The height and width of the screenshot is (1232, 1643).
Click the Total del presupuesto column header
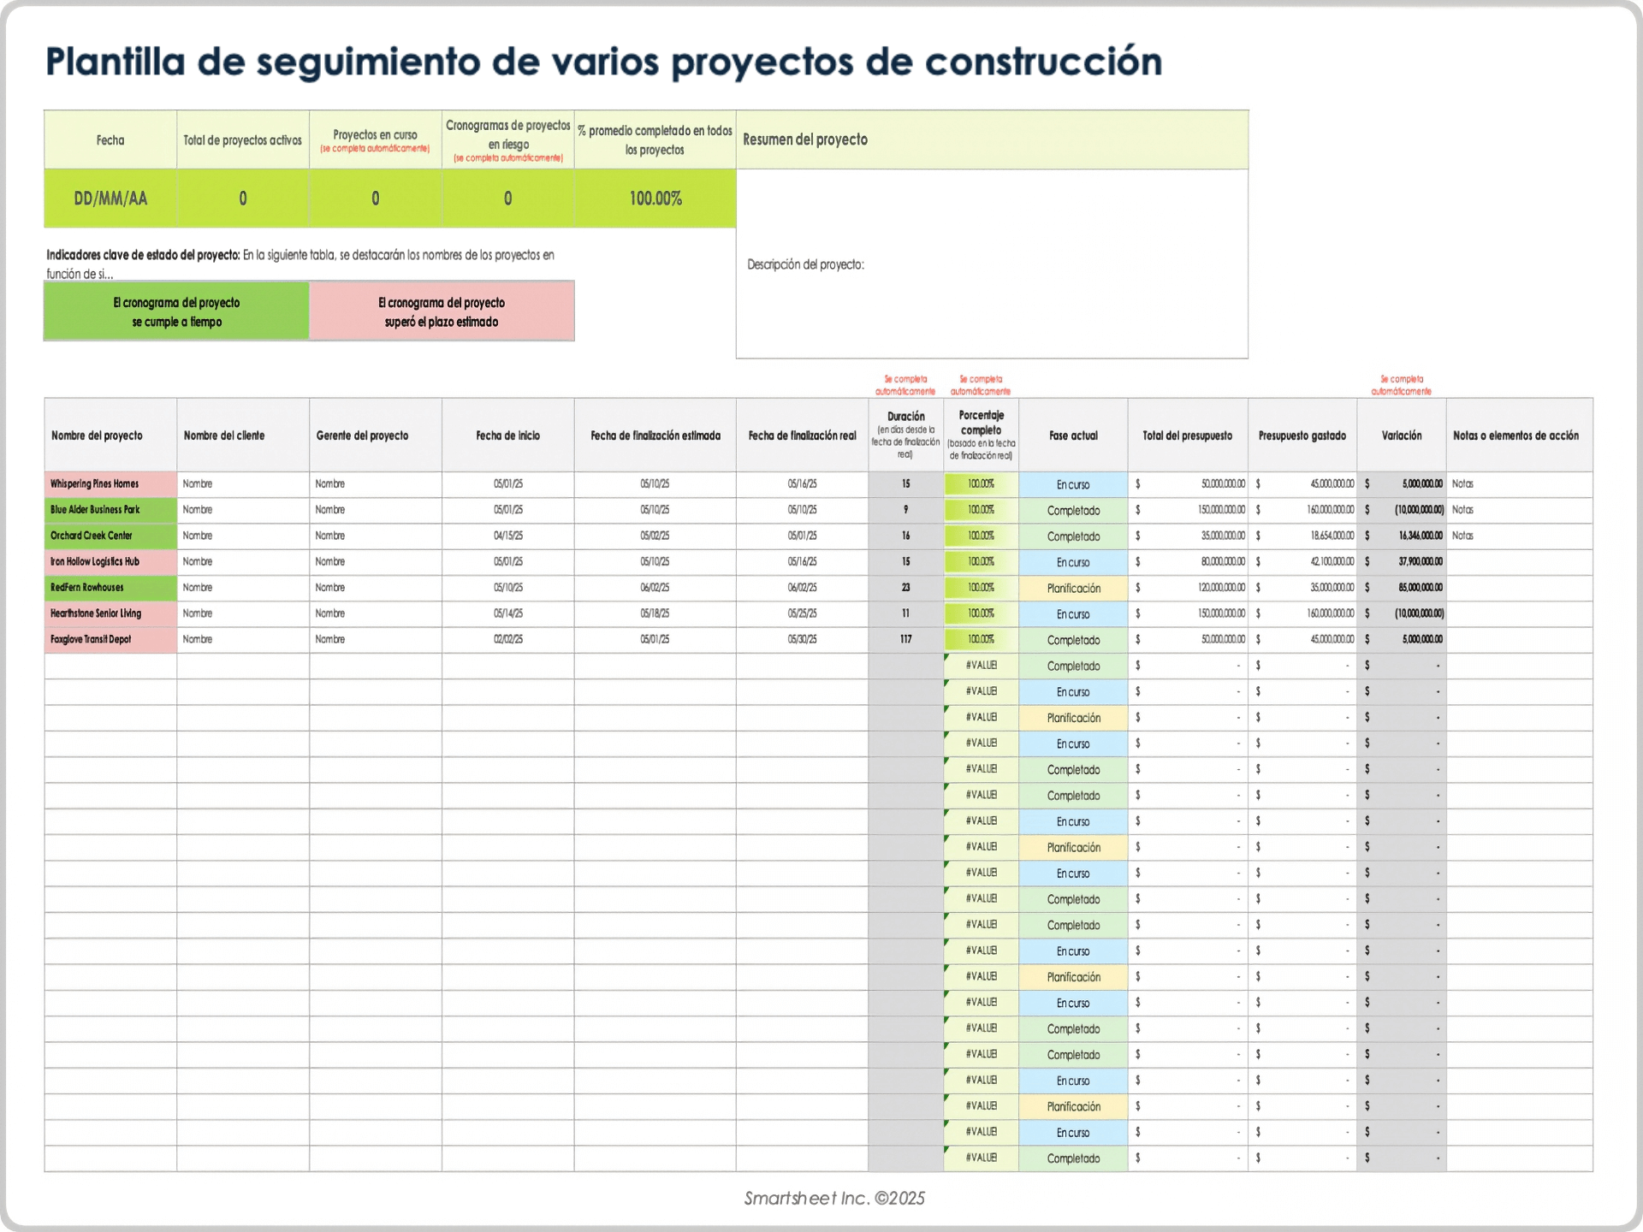click(1188, 435)
